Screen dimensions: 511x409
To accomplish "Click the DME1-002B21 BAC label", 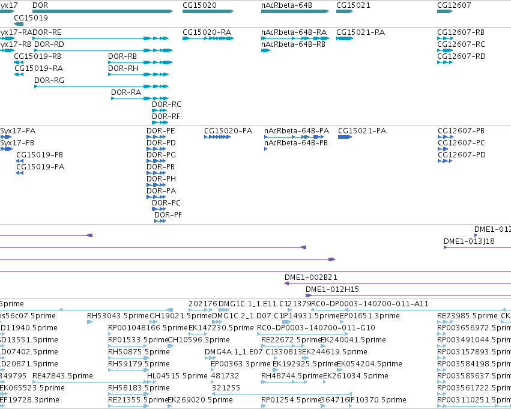I will [311, 277].
